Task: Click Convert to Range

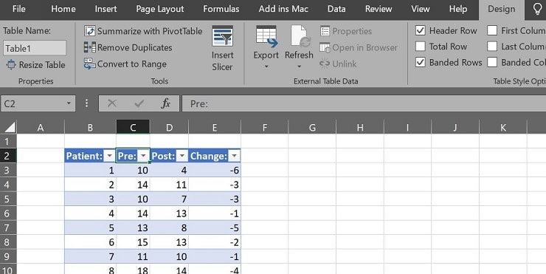Action: coord(125,64)
